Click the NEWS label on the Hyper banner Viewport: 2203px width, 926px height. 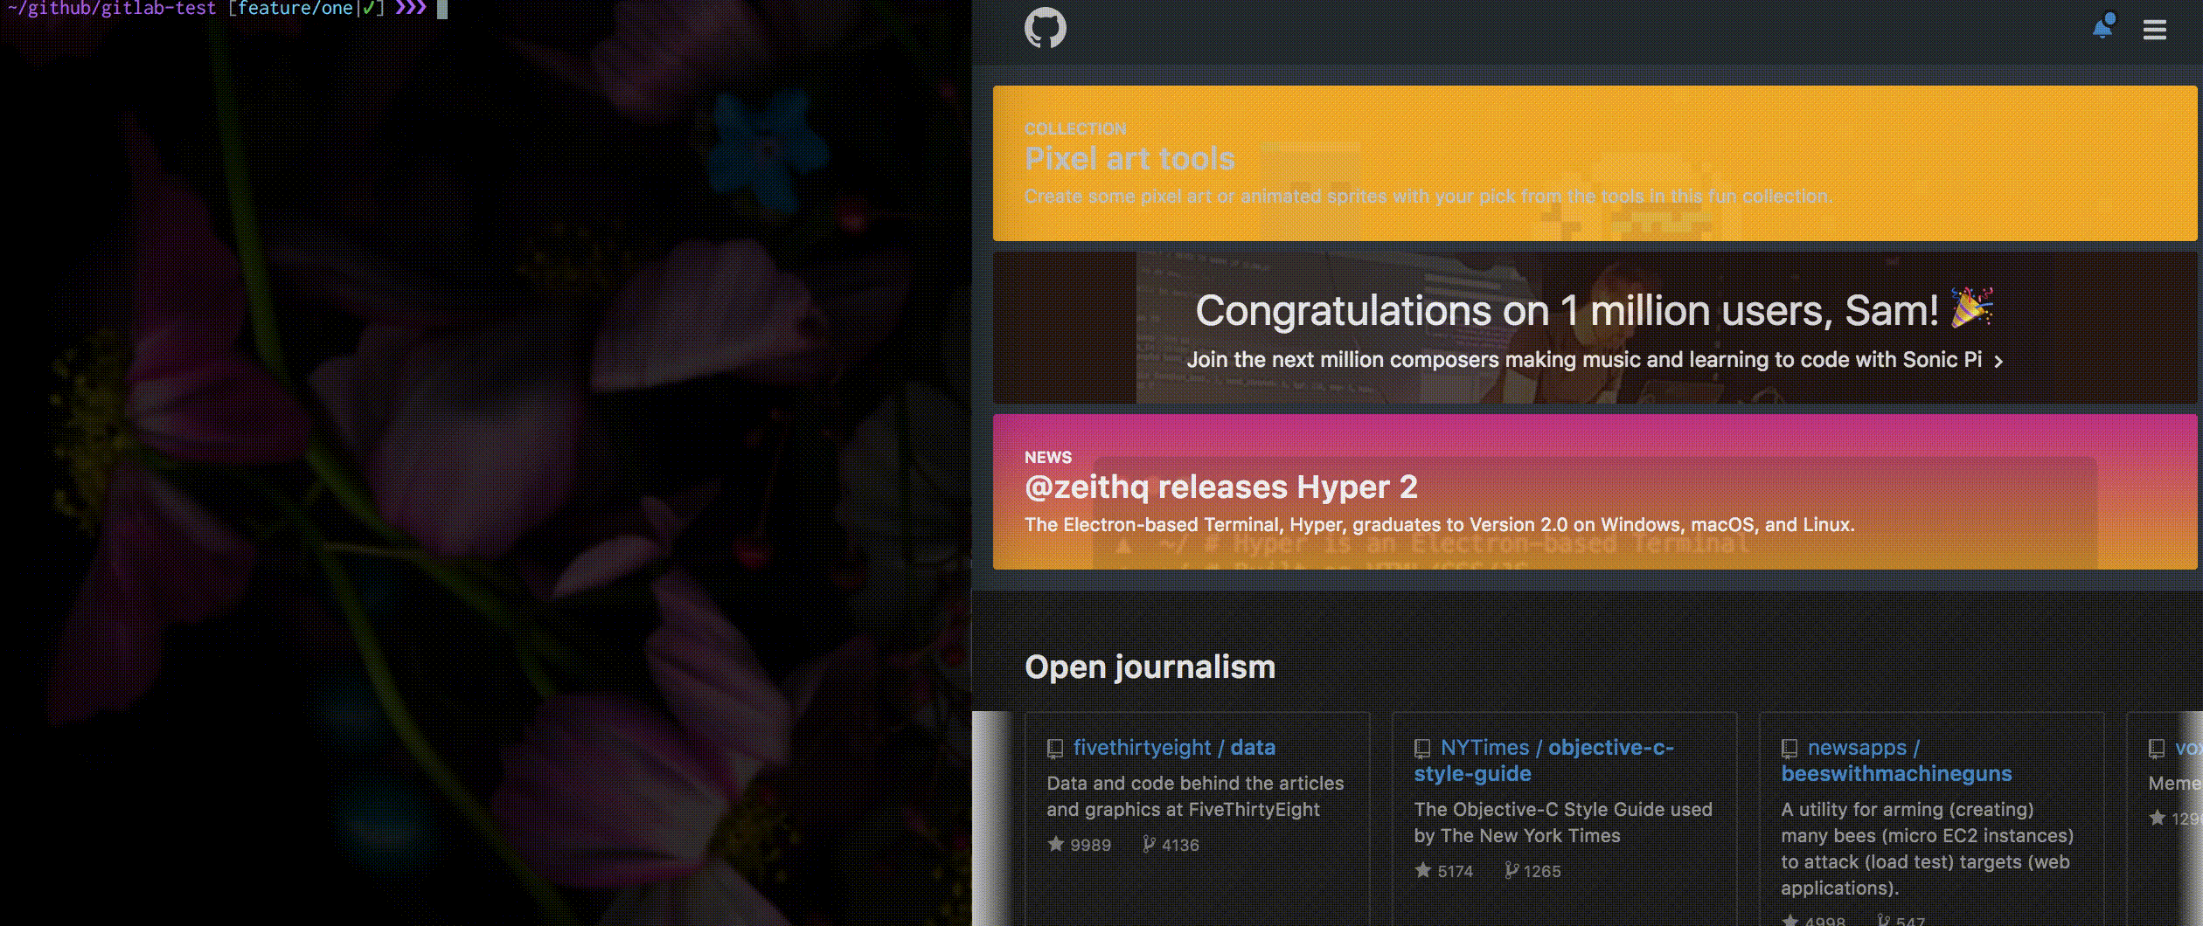[1049, 457]
